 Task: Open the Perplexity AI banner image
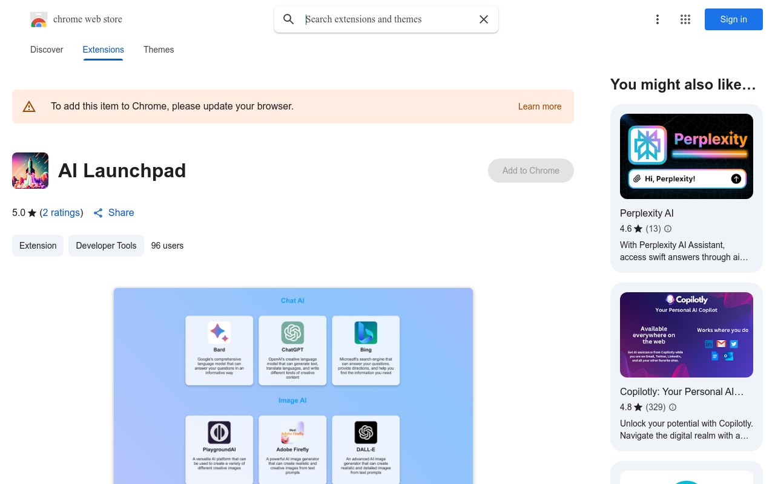click(687, 156)
